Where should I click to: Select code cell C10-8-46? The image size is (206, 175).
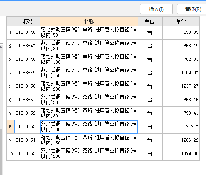pyautogui.click(x=27, y=33)
